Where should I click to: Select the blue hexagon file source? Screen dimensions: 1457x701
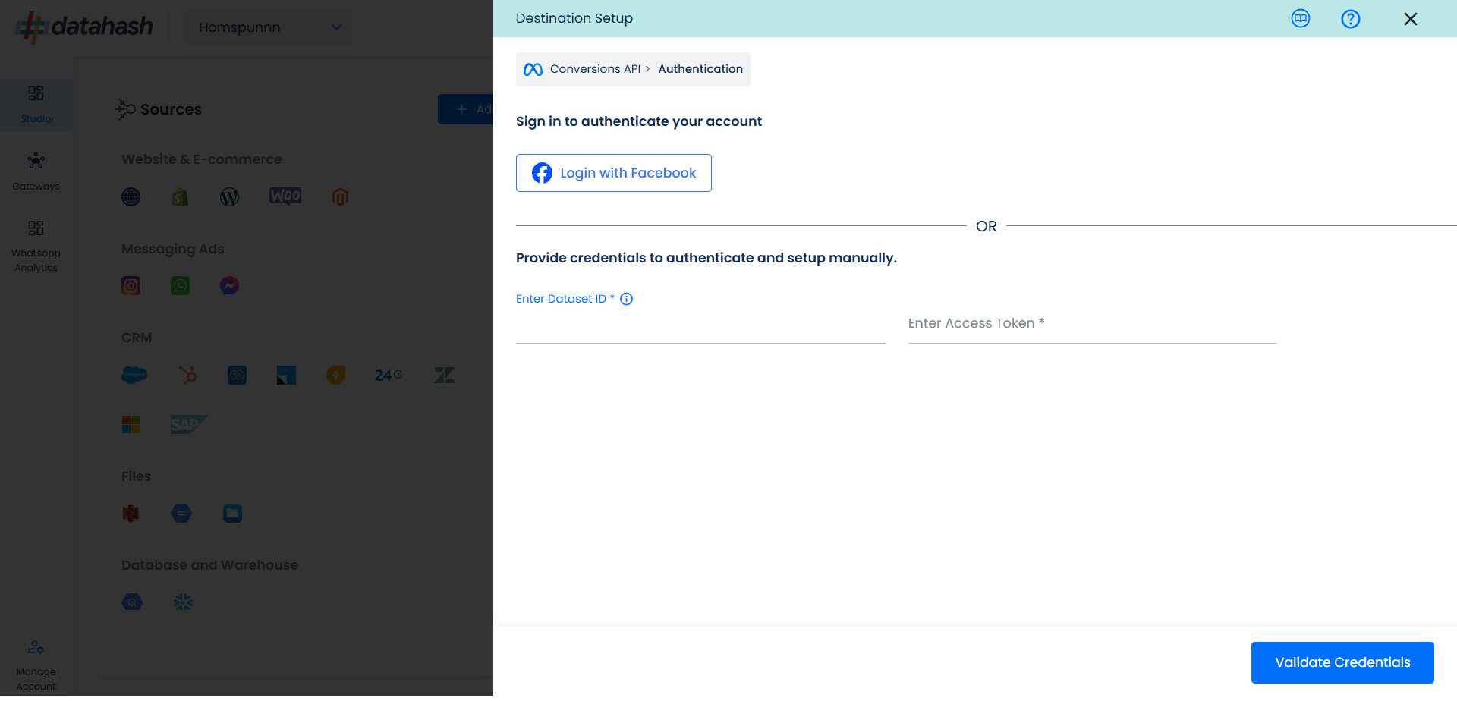181,514
